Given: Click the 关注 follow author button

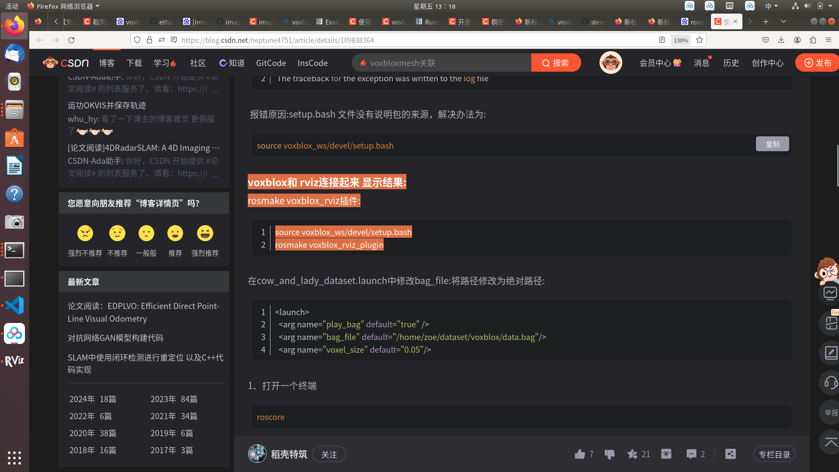Looking at the screenshot, I should point(329,454).
